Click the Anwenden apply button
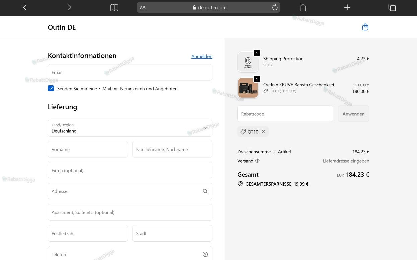This screenshot has height=260, width=417. (353, 114)
